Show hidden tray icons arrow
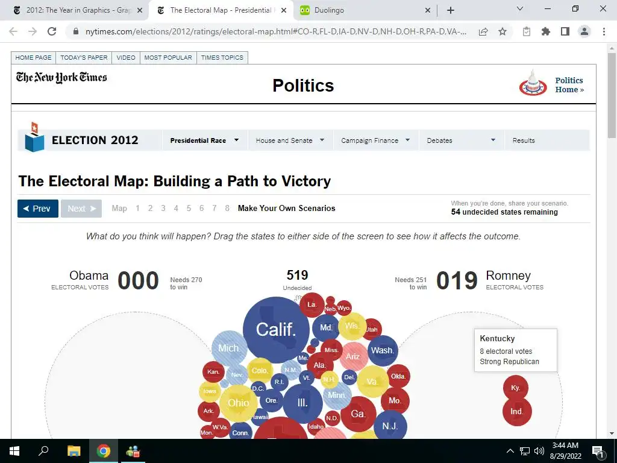Viewport: 617px width, 463px height. 510,451
